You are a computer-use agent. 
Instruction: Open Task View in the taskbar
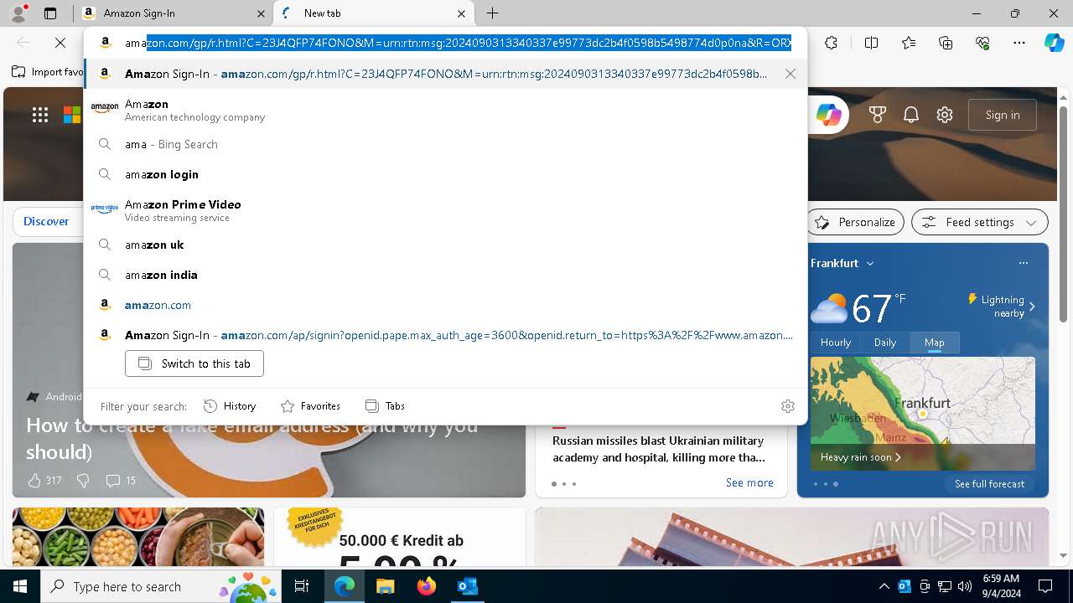point(302,586)
